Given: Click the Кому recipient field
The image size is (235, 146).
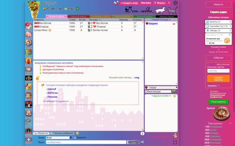Looking at the screenshot, I should (58, 138).
